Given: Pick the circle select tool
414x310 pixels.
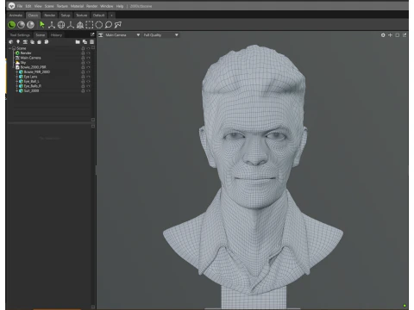Looking at the screenshot, I should coord(99,25).
